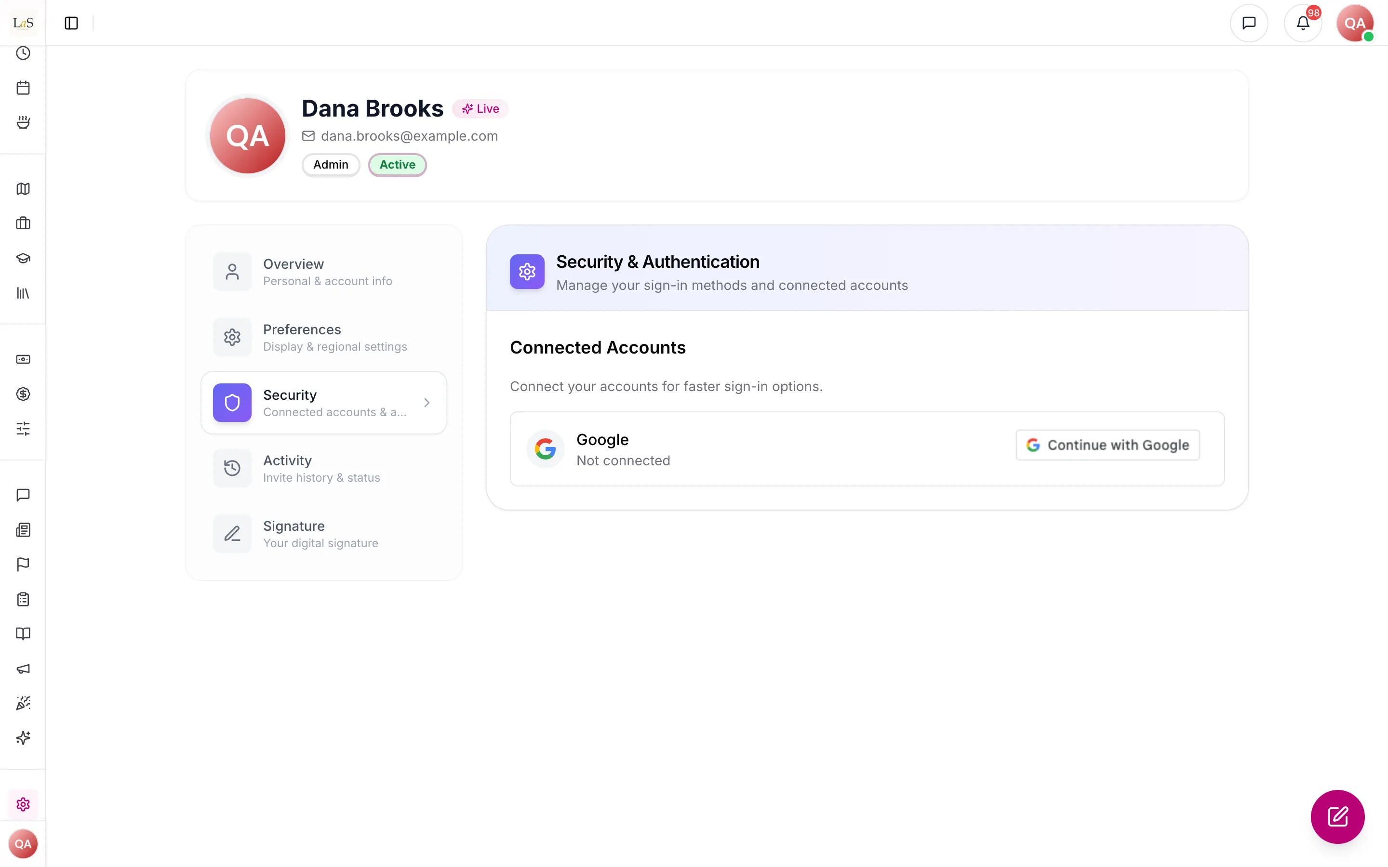This screenshot has width=1388, height=867.
Task: Open the pink settings gear in sidebar
Action: [23, 804]
